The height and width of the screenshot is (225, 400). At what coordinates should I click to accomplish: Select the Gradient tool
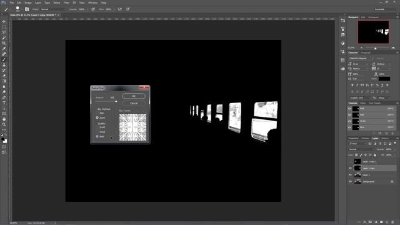(4, 81)
